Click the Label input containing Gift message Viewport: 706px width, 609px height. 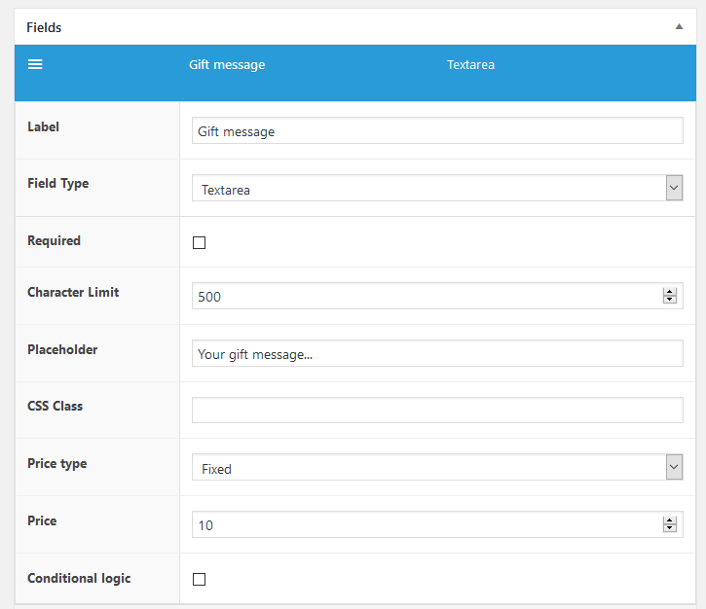(437, 131)
